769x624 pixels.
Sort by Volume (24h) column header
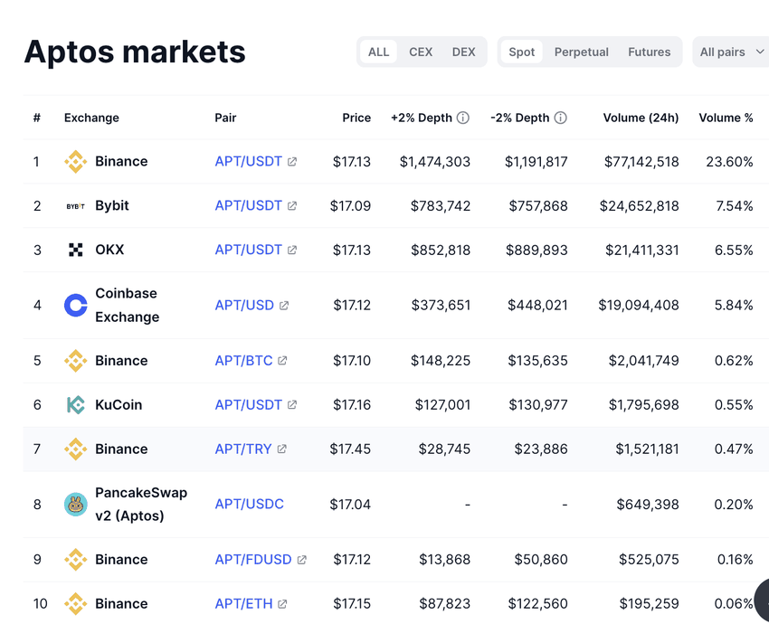641,118
